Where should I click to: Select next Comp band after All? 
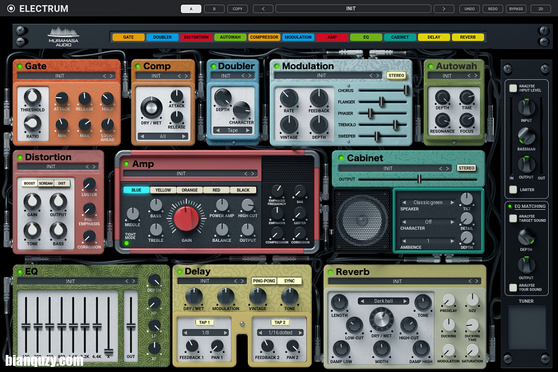coord(184,136)
